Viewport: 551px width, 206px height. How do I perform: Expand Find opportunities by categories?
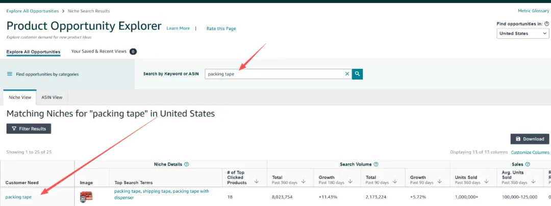click(47, 74)
